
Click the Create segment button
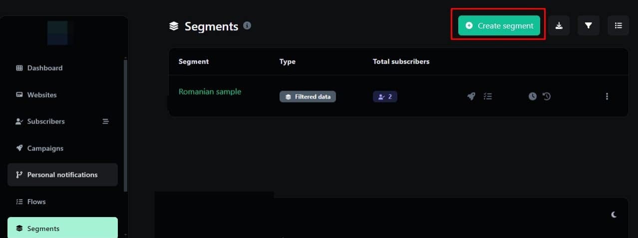499,26
